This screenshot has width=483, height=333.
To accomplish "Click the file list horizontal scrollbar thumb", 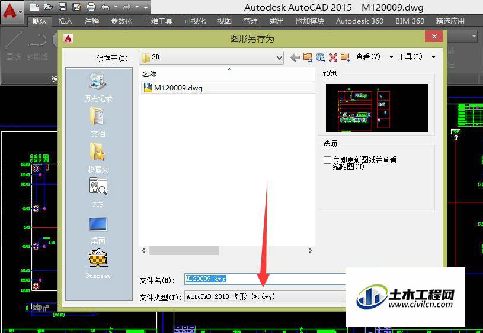I will 184,250.
